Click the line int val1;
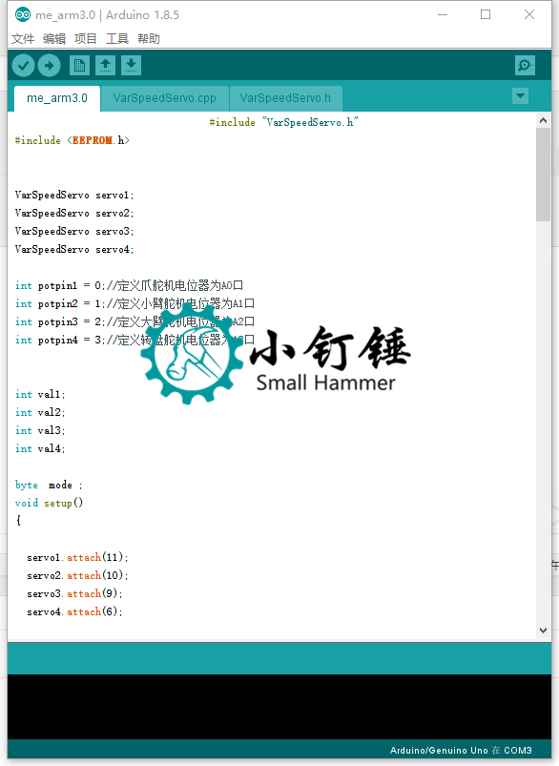This screenshot has width=559, height=766. [x=40, y=394]
